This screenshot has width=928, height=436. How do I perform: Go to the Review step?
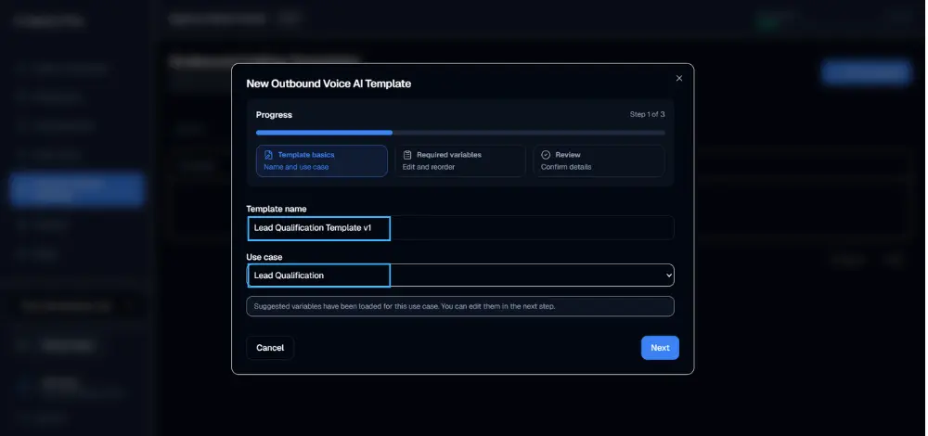click(599, 160)
